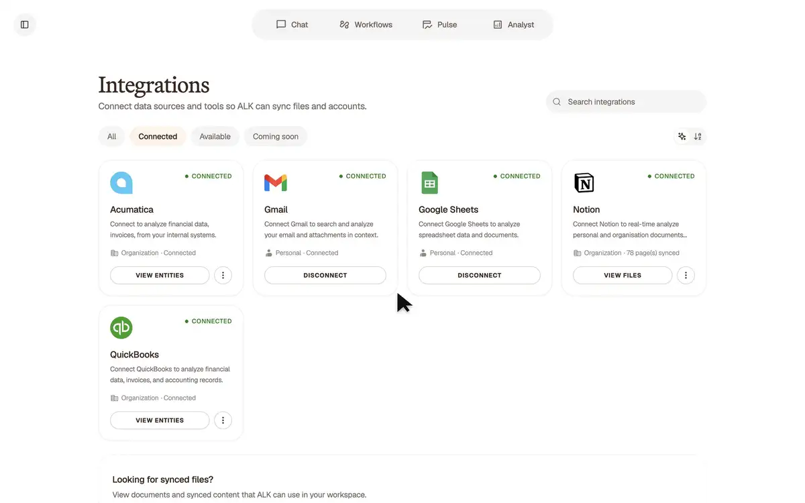Click the Notion card title
The width and height of the screenshot is (805, 503).
click(x=586, y=209)
